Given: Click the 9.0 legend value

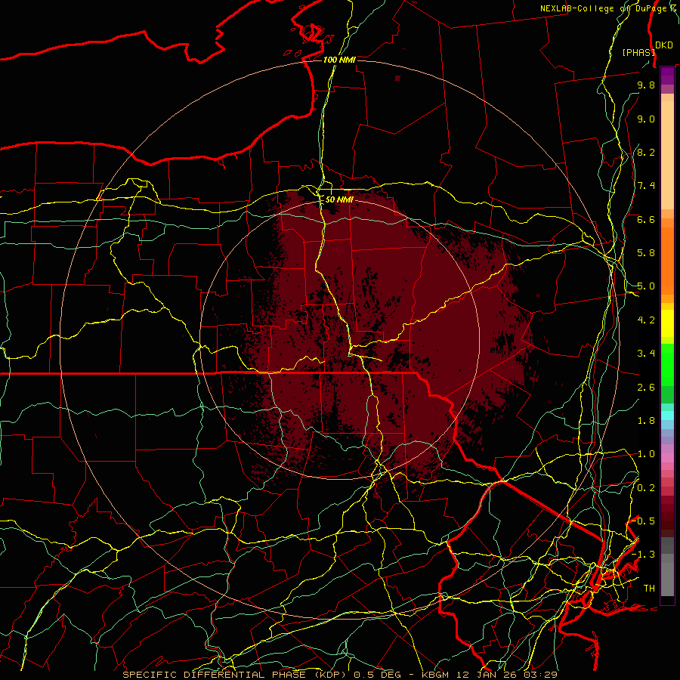Looking at the screenshot, I should pyautogui.click(x=646, y=119).
